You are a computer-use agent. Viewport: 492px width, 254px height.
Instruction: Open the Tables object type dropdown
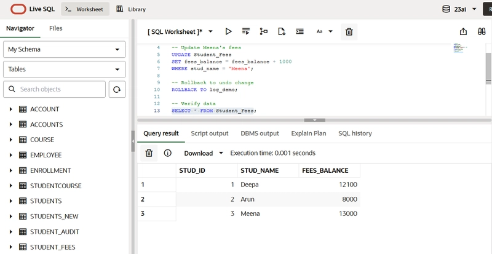[64, 69]
